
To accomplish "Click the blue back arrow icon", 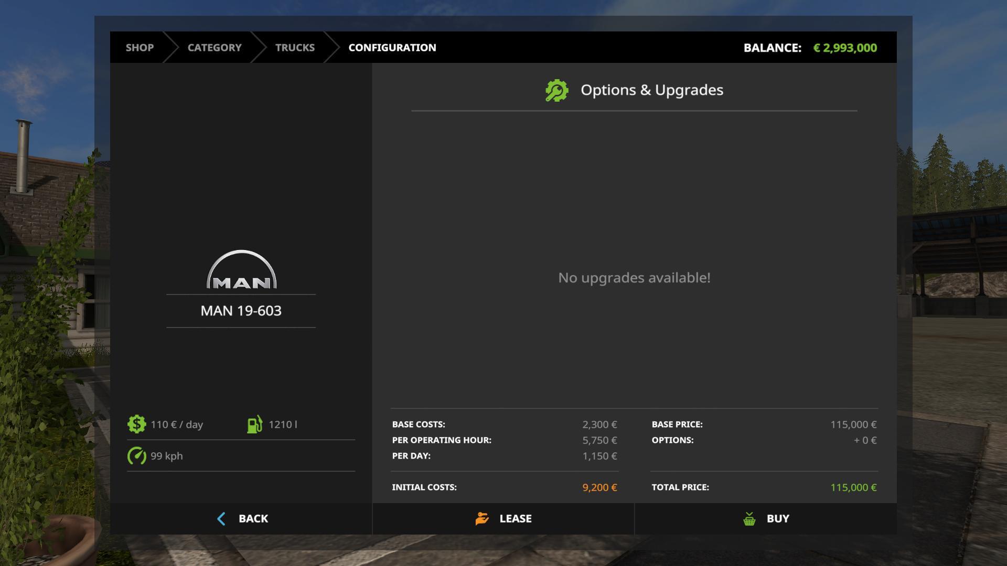I will 221,518.
